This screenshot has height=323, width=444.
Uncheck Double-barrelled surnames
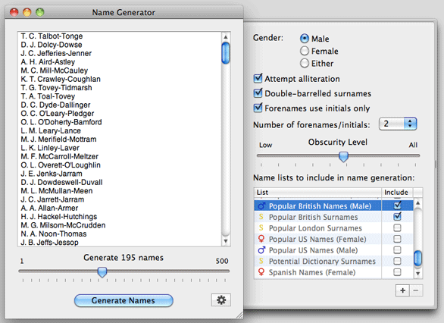(258, 93)
